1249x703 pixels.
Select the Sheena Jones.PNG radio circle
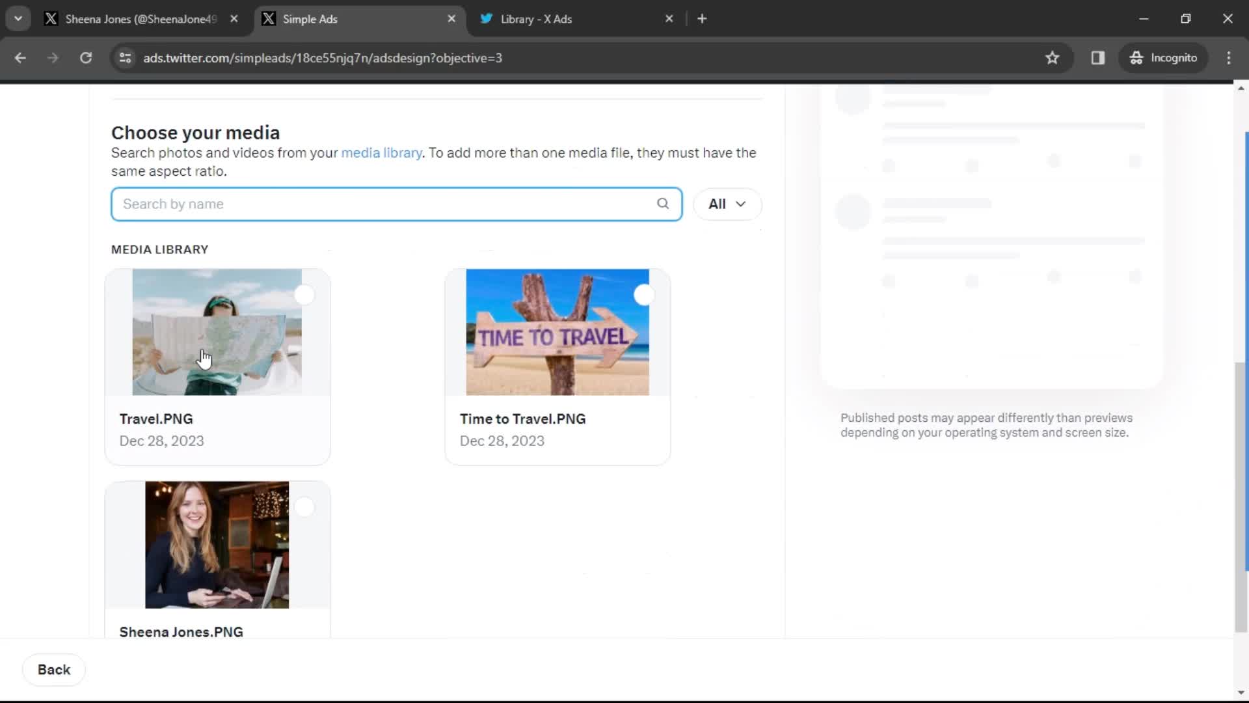(x=304, y=507)
